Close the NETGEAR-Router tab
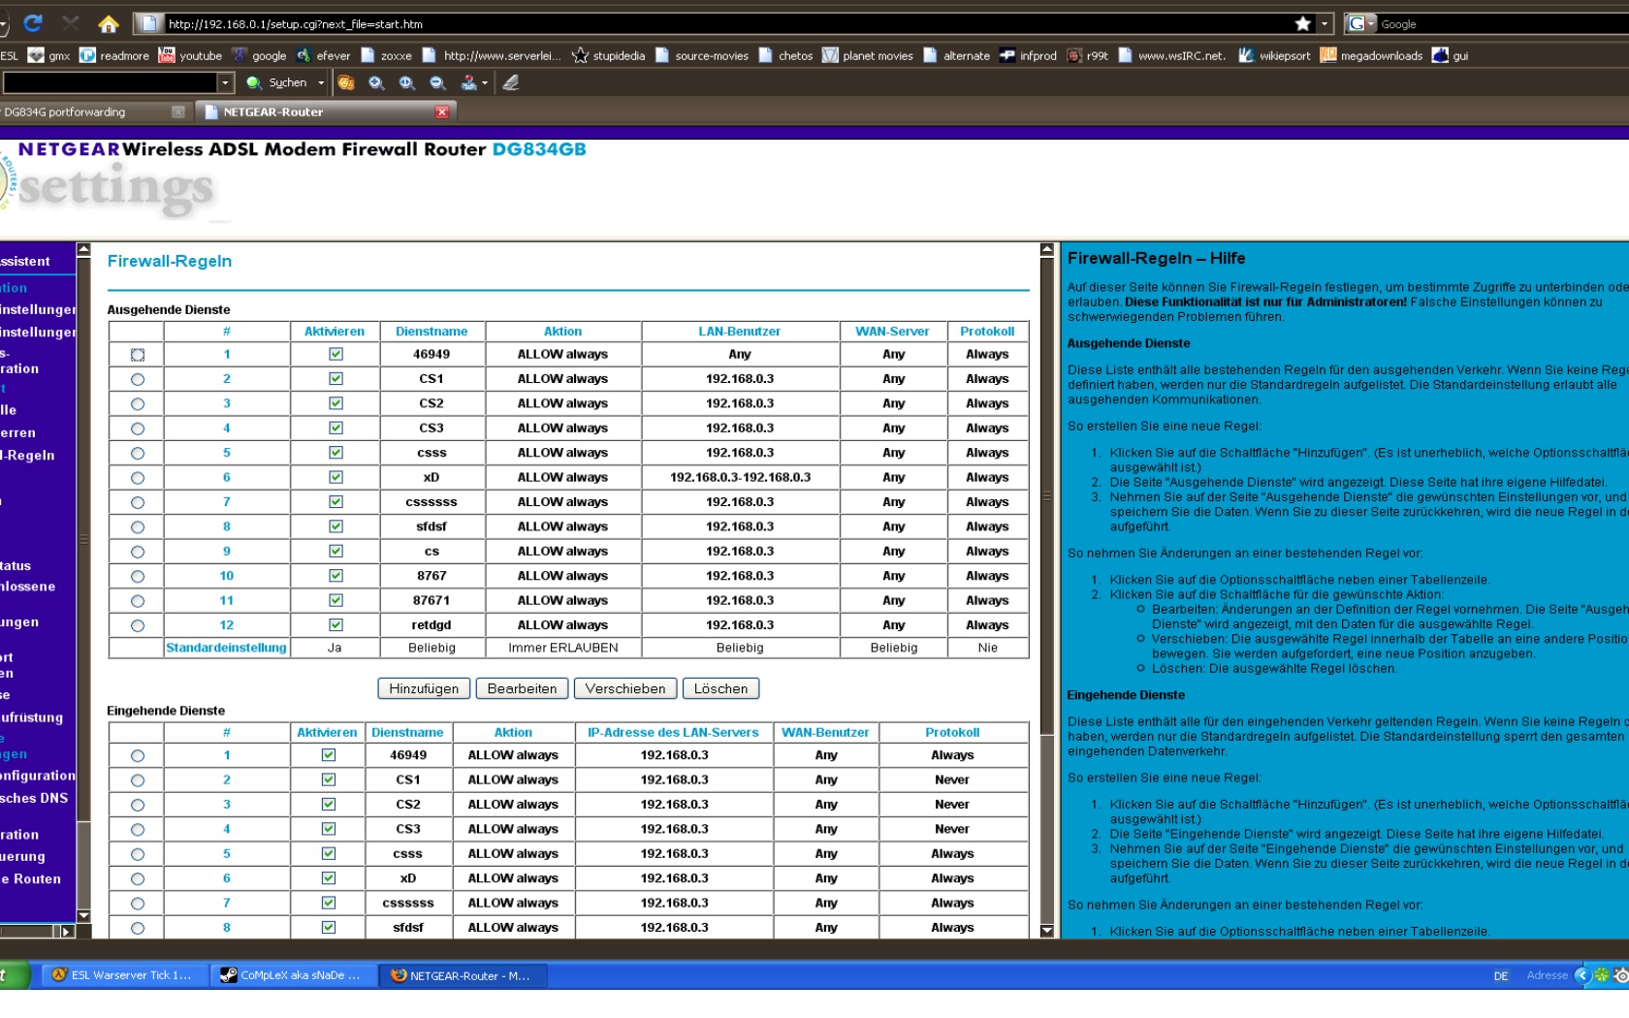Image resolution: width=1629 pixels, height=1018 pixels. tap(442, 112)
